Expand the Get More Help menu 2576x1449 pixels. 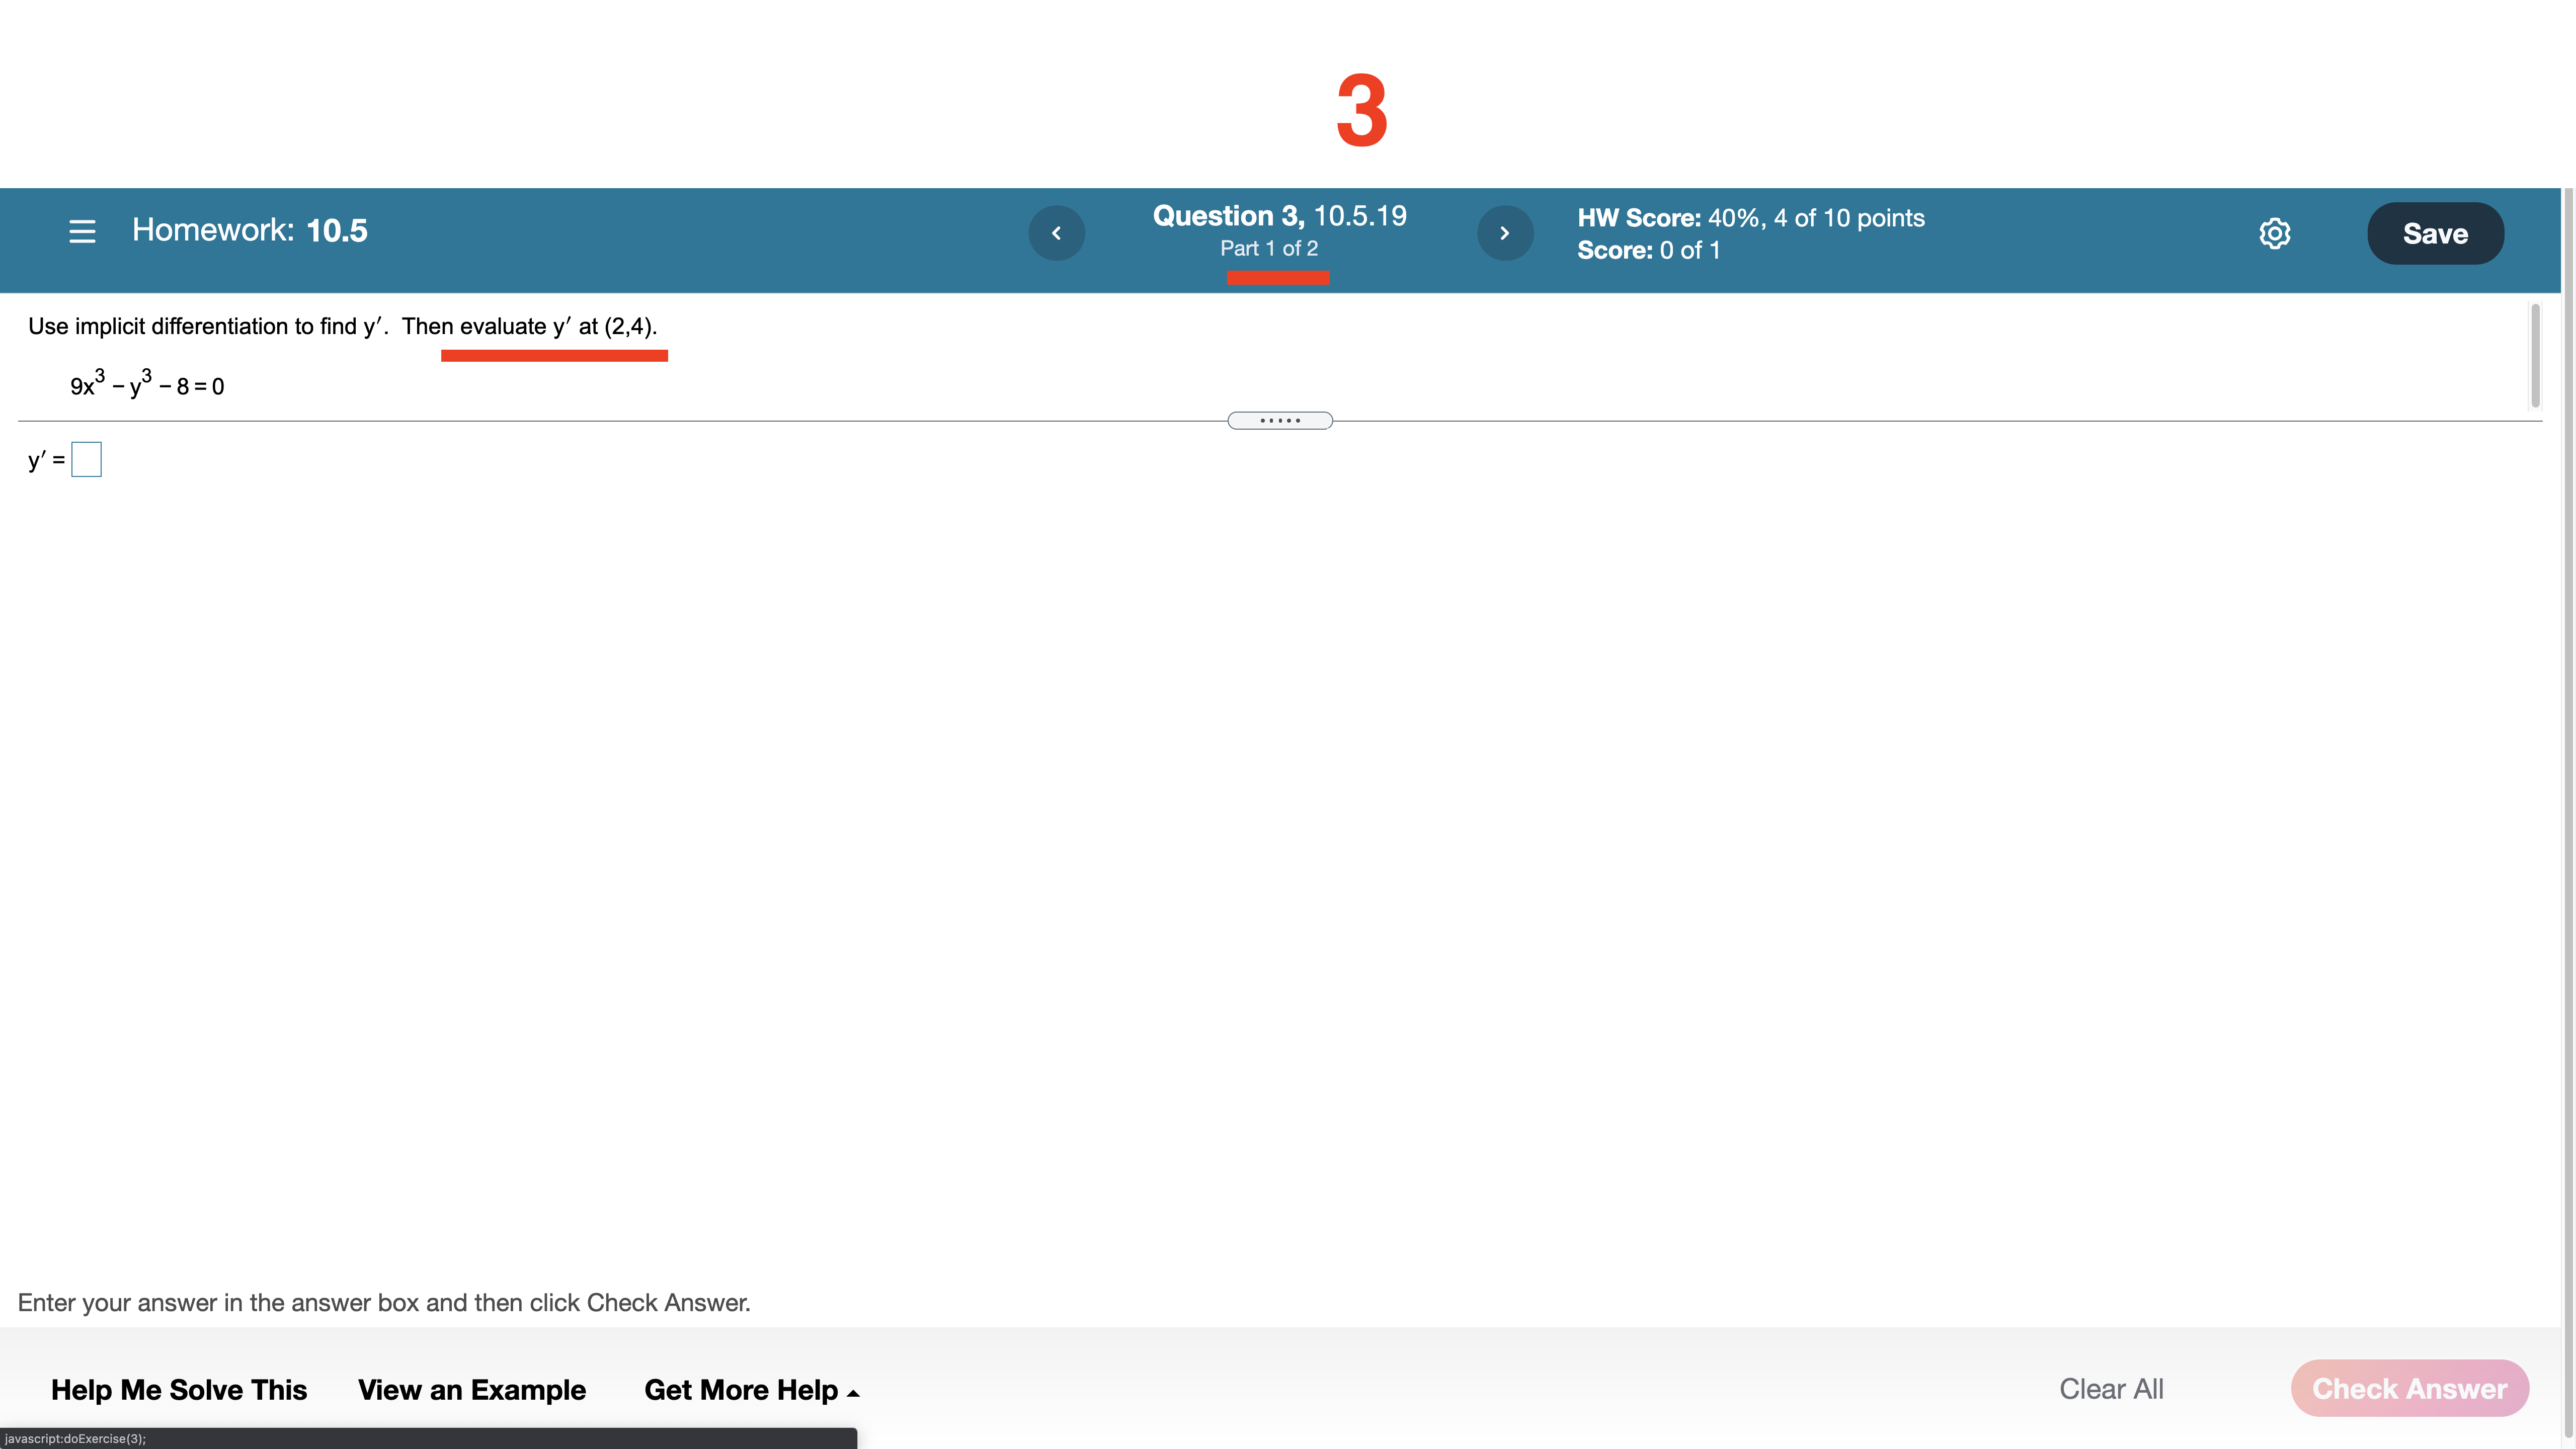[741, 1390]
